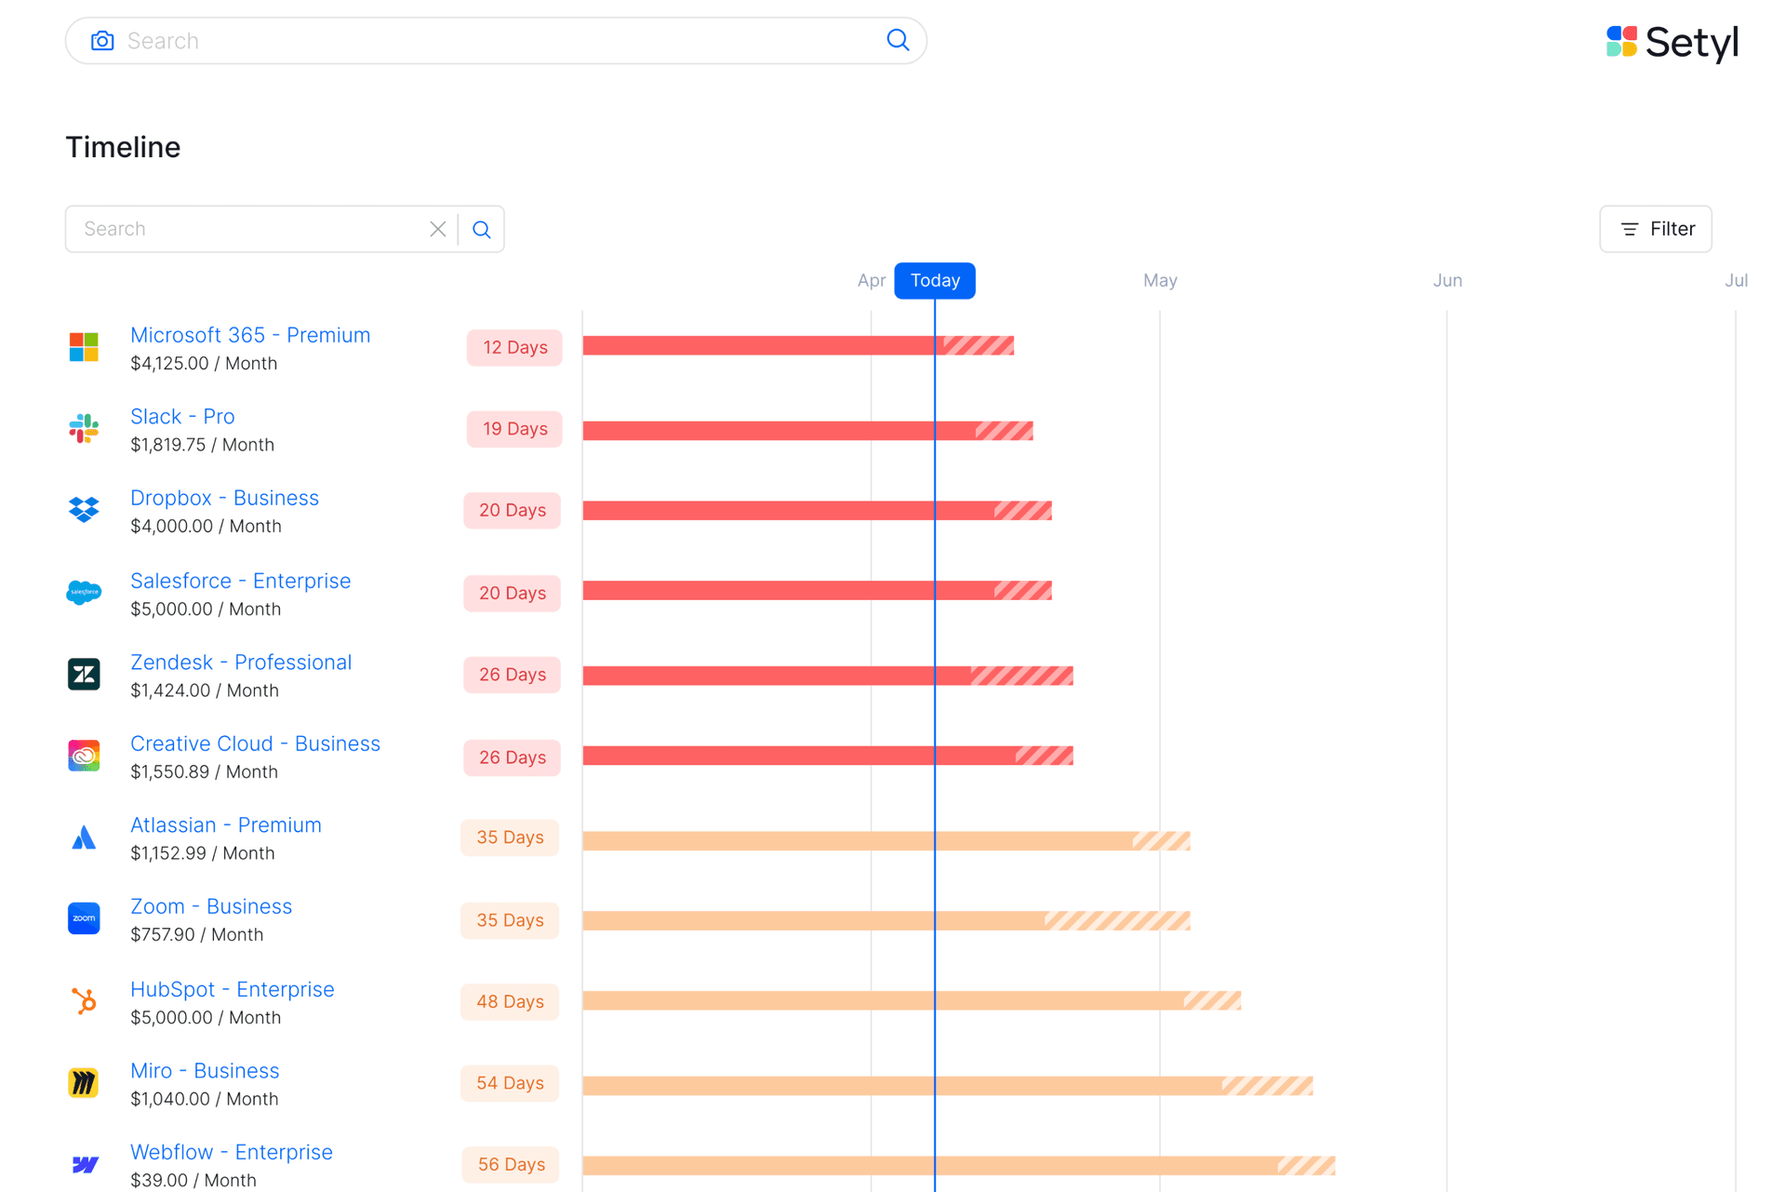The width and height of the screenshot is (1786, 1192).
Task: Click the Microsoft 365 red timeline bar
Action: pyautogui.click(x=798, y=346)
